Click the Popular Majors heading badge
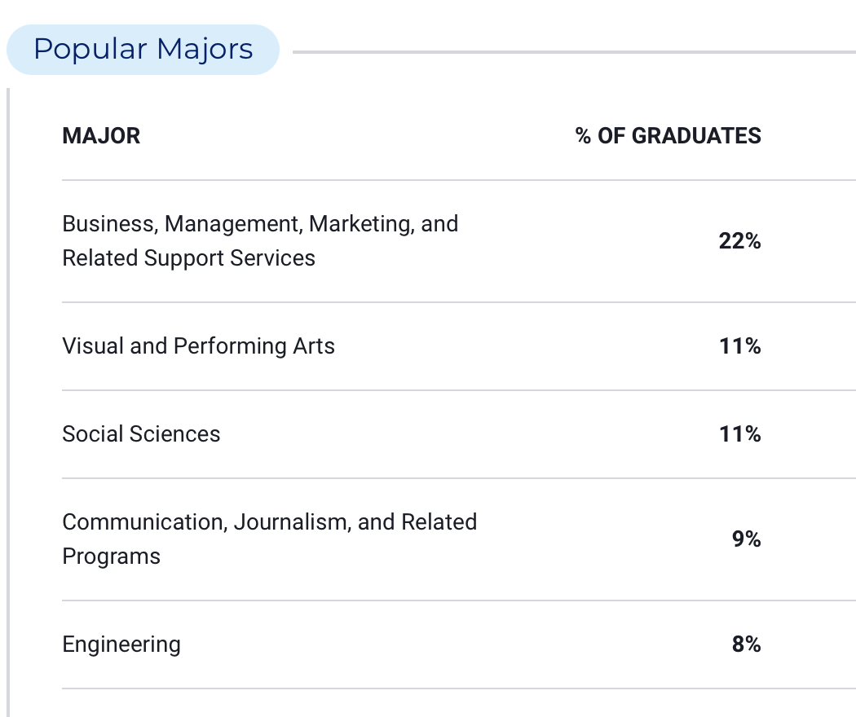 (x=143, y=50)
